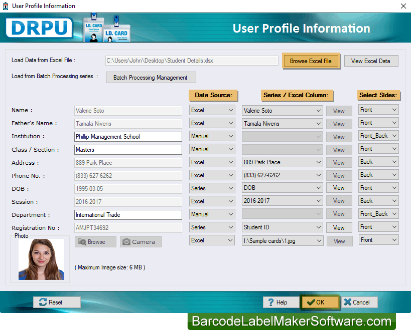This screenshot has width=411, height=330.
Task: Click the Reset button
Action: [x=57, y=302]
